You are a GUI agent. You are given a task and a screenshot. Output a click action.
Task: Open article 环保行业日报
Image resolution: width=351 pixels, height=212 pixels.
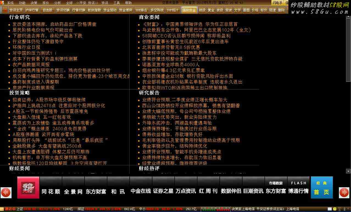[x=26, y=47]
